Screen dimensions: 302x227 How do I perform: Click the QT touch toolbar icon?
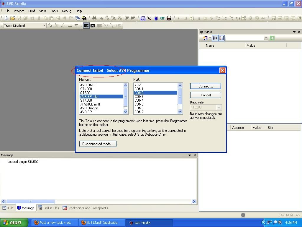pyautogui.click(x=163, y=18)
